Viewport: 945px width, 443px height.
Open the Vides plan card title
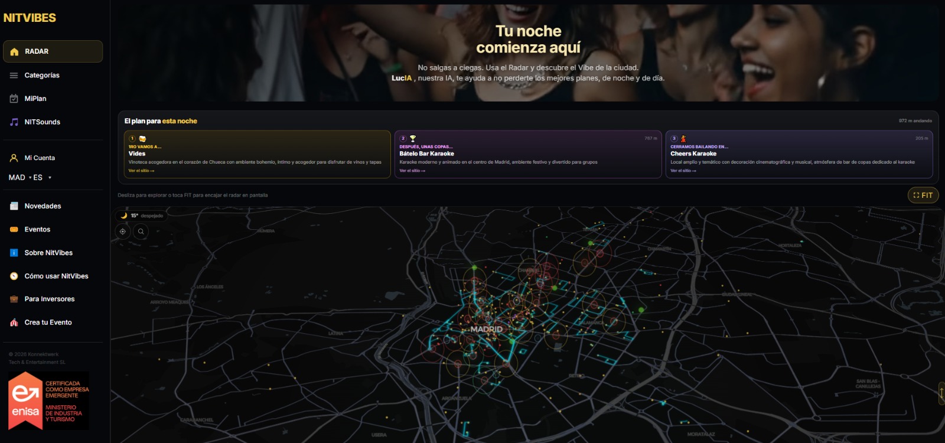pyautogui.click(x=137, y=154)
